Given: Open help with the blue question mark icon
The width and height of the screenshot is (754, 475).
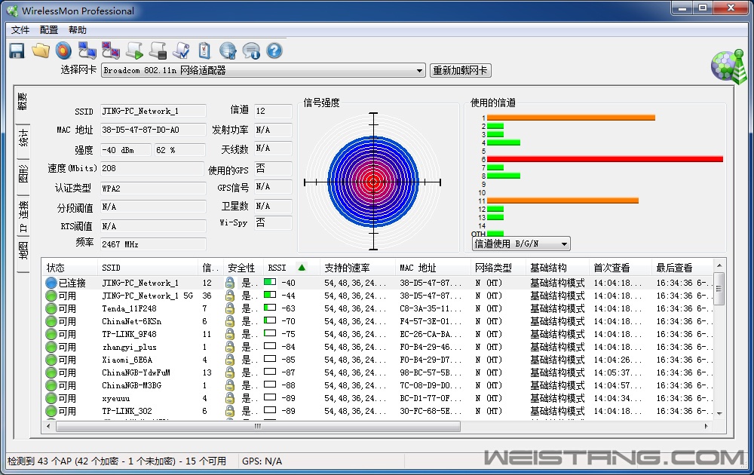Looking at the screenshot, I should 274,51.
